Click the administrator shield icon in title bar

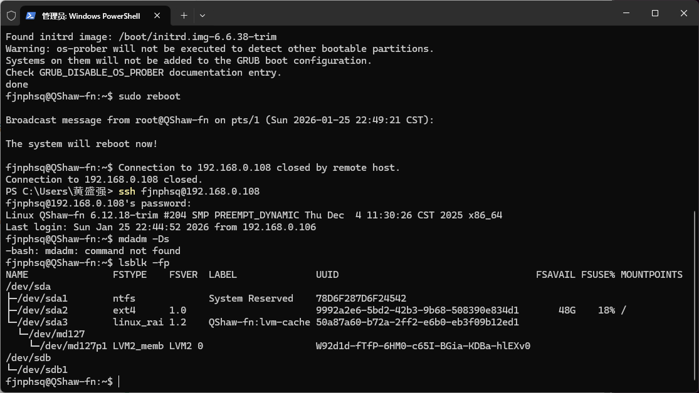click(11, 16)
